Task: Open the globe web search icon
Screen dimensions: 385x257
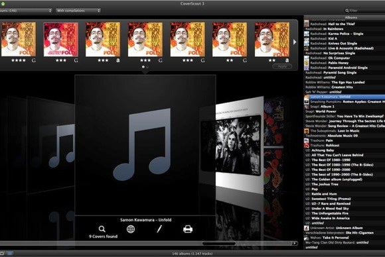Action: tap(131, 229)
